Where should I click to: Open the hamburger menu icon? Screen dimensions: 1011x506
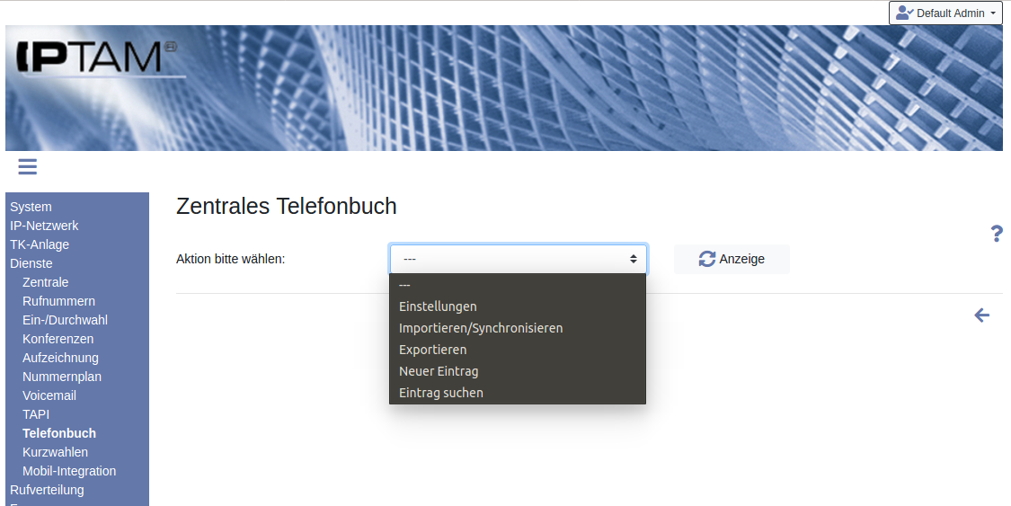click(x=27, y=166)
